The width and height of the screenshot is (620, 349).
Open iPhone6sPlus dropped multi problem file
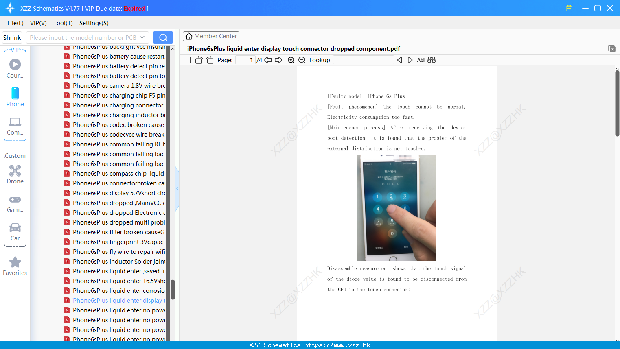coord(115,222)
